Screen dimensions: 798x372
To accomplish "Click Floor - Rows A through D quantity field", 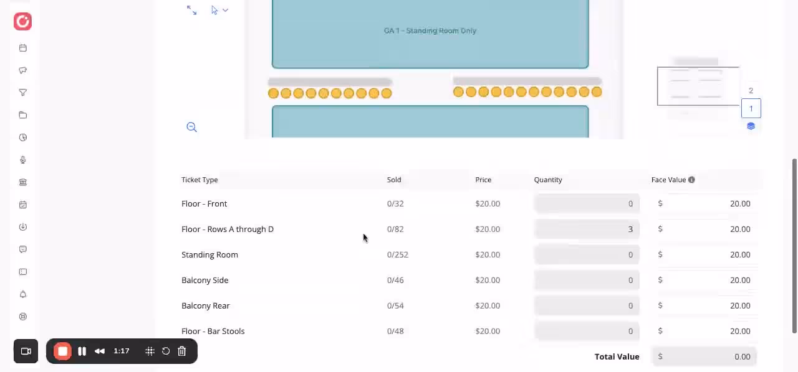I will 587,229.
